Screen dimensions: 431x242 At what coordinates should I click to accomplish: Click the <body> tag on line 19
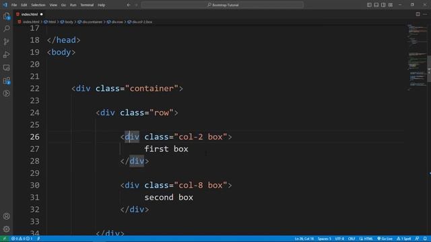(61, 52)
